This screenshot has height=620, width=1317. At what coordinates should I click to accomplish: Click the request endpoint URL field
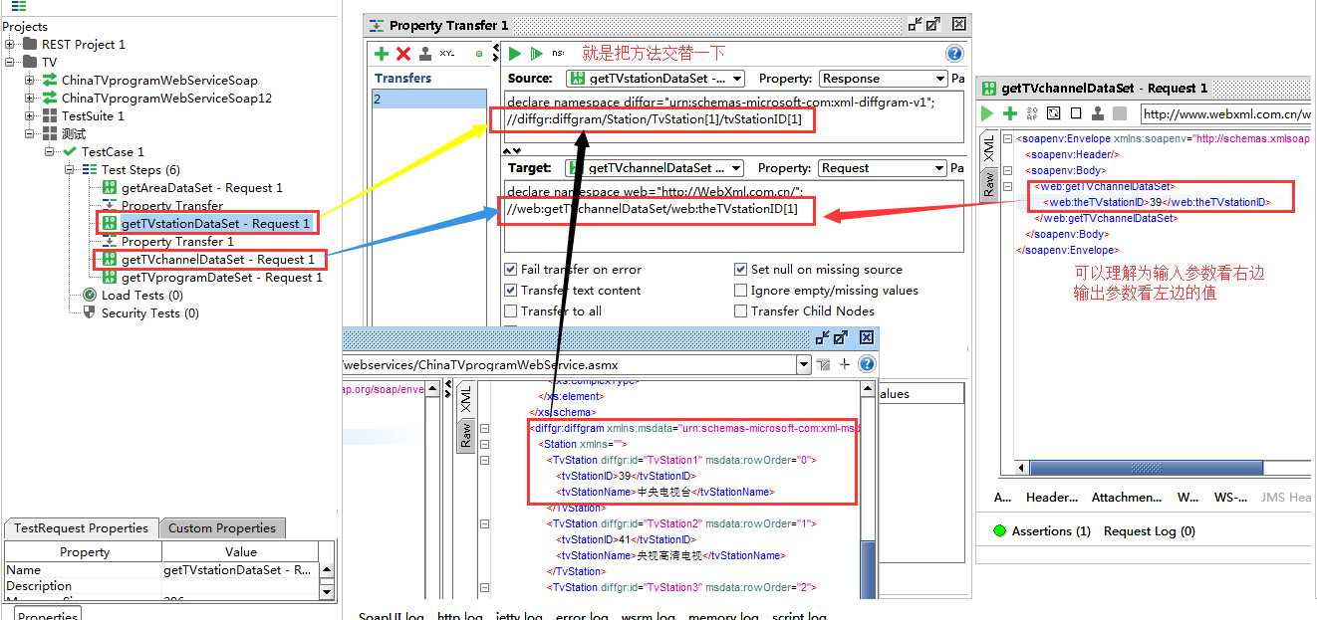[x=1227, y=114]
